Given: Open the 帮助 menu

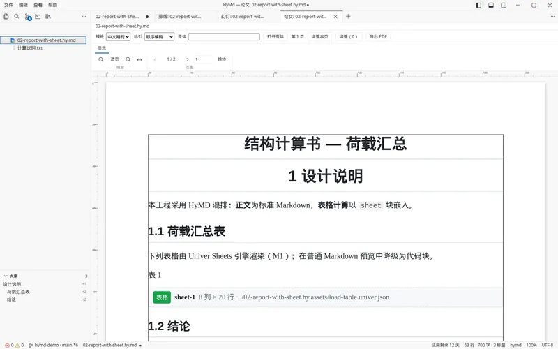Looking at the screenshot, I should point(52,5).
